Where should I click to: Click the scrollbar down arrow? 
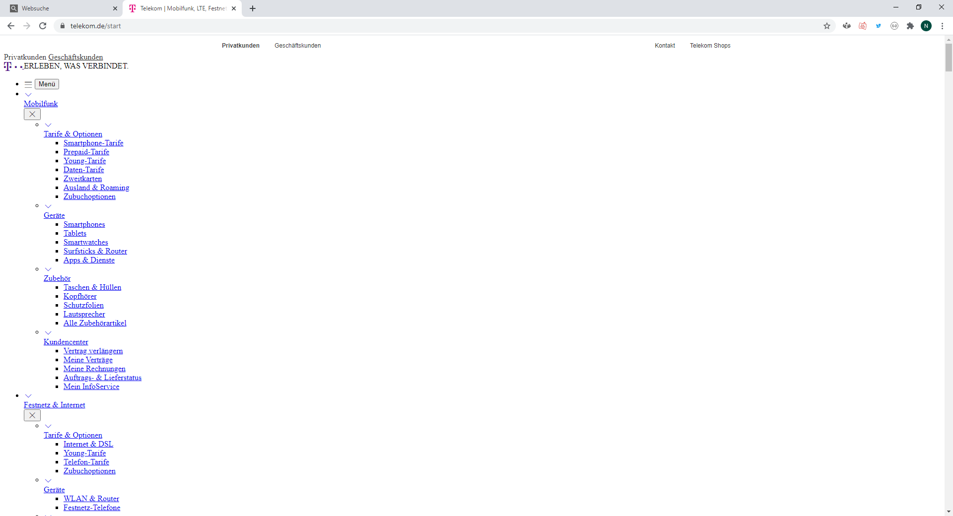pyautogui.click(x=949, y=512)
